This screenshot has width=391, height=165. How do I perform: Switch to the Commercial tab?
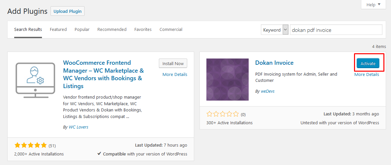tap(171, 30)
